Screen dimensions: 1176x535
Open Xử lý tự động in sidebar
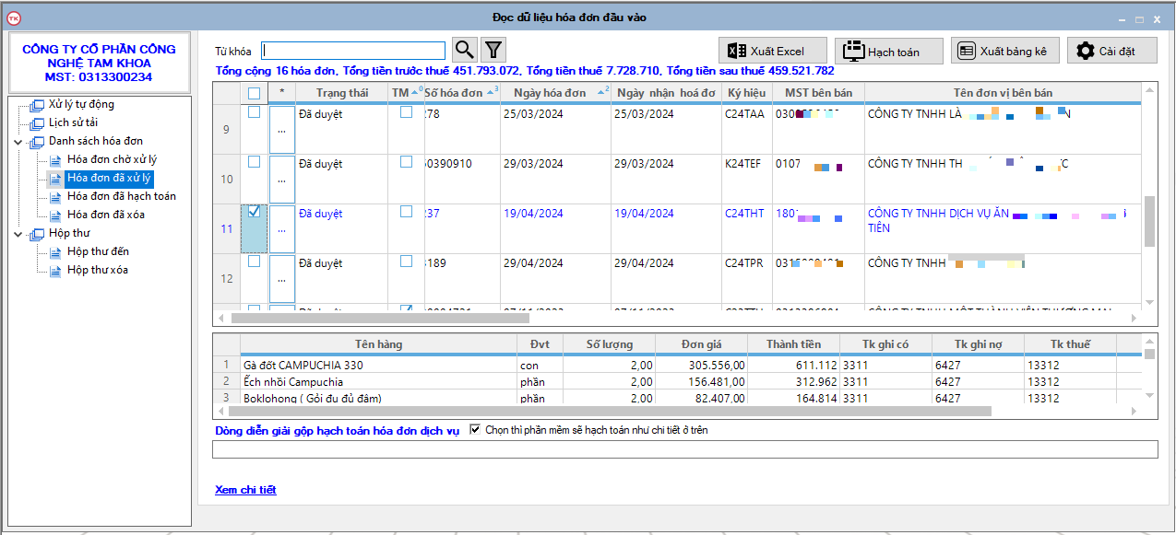(81, 104)
